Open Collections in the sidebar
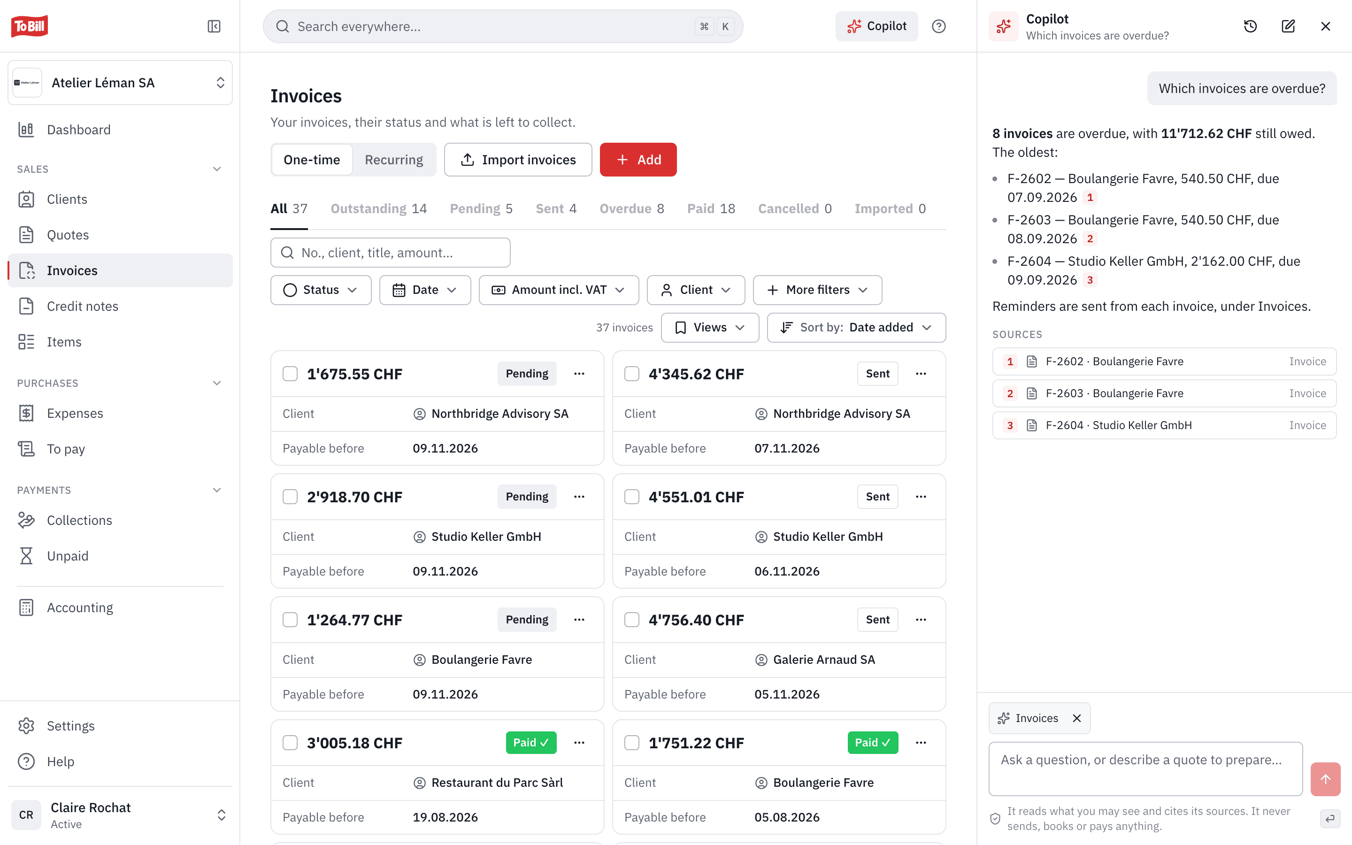Image resolution: width=1352 pixels, height=845 pixels. (120, 520)
